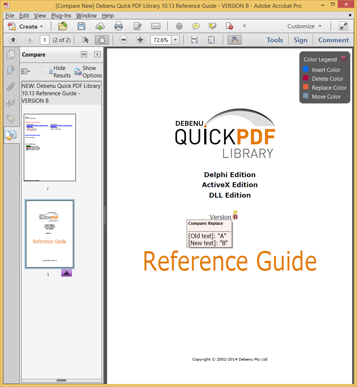Image resolution: width=357 pixels, height=387 pixels.
Task: Open the Sign pane
Action: coord(300,40)
